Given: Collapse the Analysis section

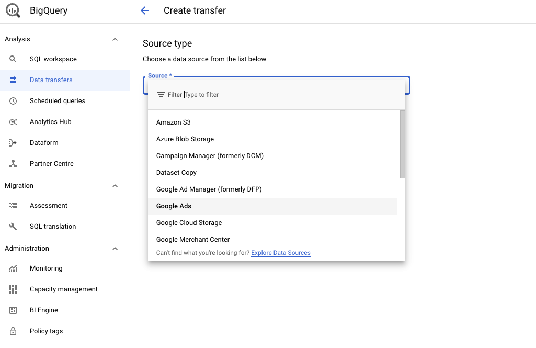Looking at the screenshot, I should tap(115, 39).
